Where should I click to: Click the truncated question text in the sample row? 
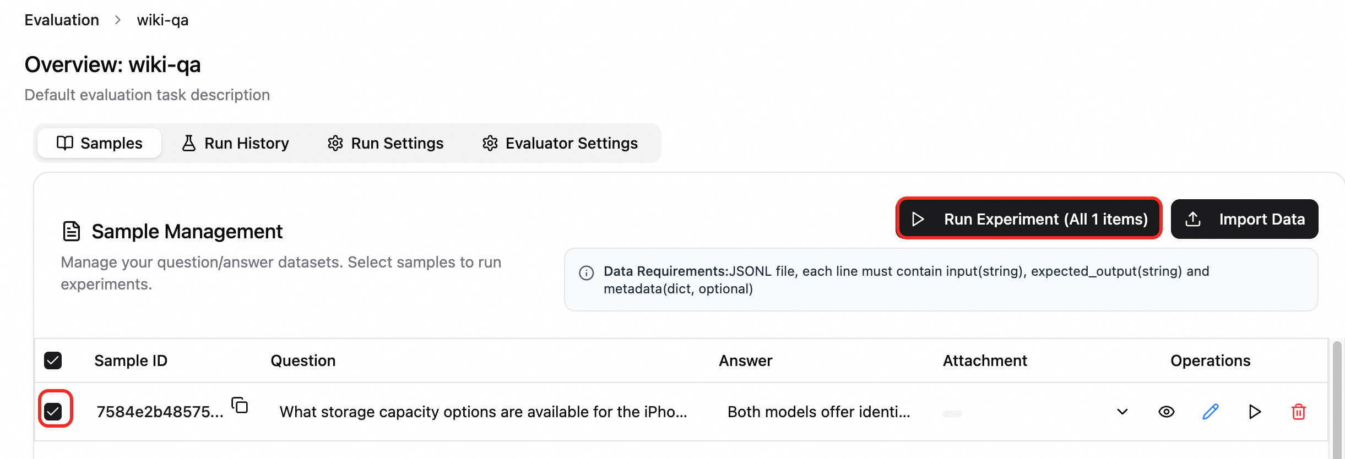click(x=483, y=412)
